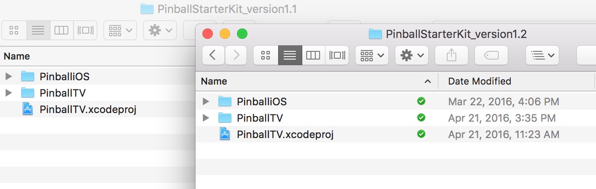Switch background window to column view
The width and height of the screenshot is (596, 189).
61,30
